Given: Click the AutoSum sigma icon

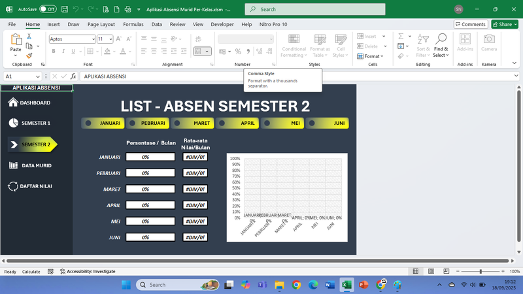Looking at the screenshot, I should coord(399,37).
